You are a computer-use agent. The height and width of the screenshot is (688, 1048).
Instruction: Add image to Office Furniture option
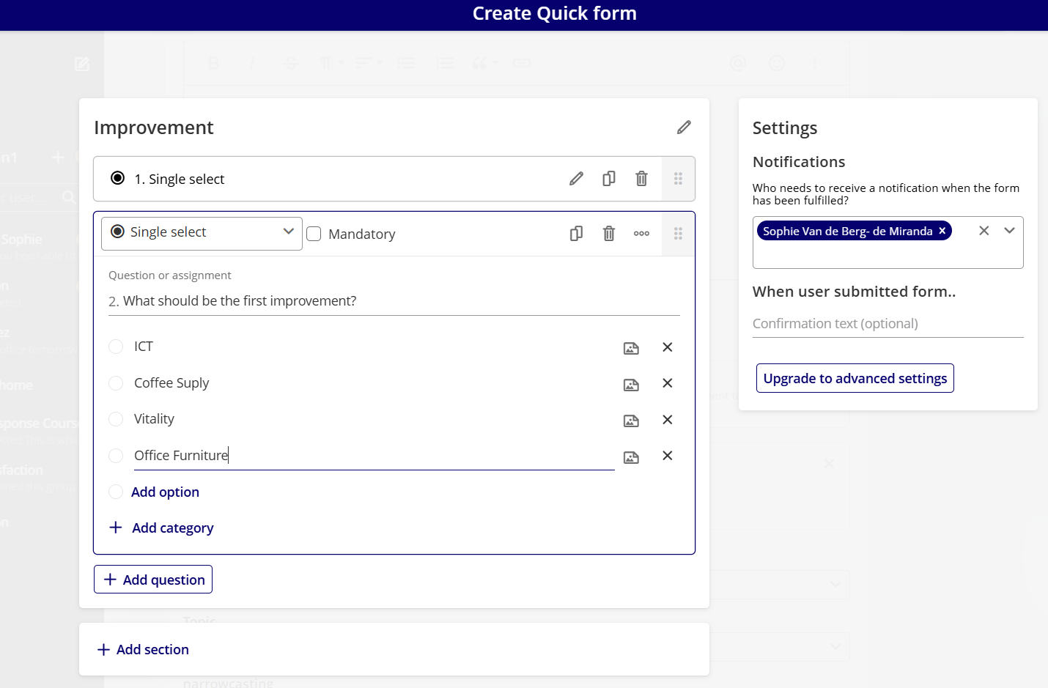click(631, 457)
